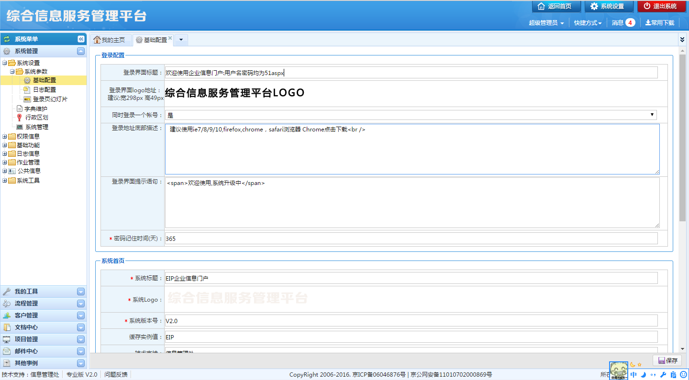689x380 pixels.
Task: Open 系统管理 tree item
Action: (x=32, y=127)
